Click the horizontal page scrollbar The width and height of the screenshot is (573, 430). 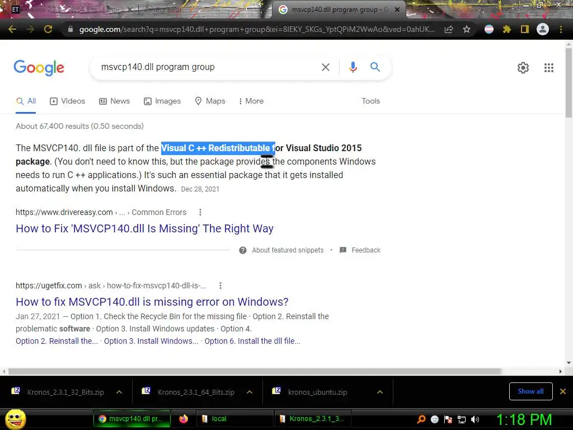tap(255, 372)
